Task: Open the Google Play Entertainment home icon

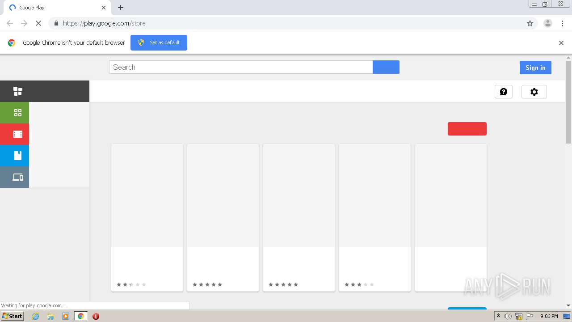Action: click(x=18, y=91)
